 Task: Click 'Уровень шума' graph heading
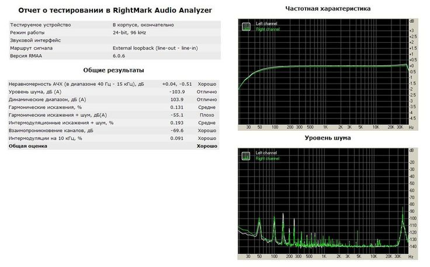[x=328, y=138]
